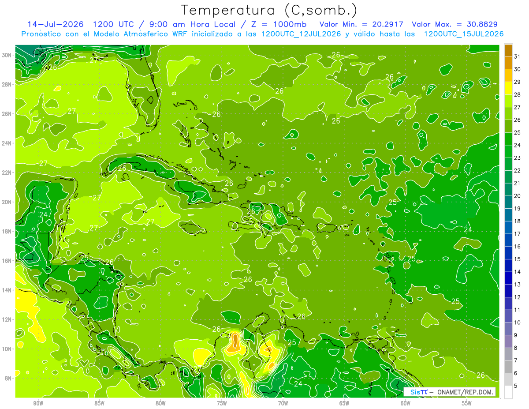Viewport: 529px width, 409px height.
Task: Click the "26N" latitude axis label
Action: 7,114
